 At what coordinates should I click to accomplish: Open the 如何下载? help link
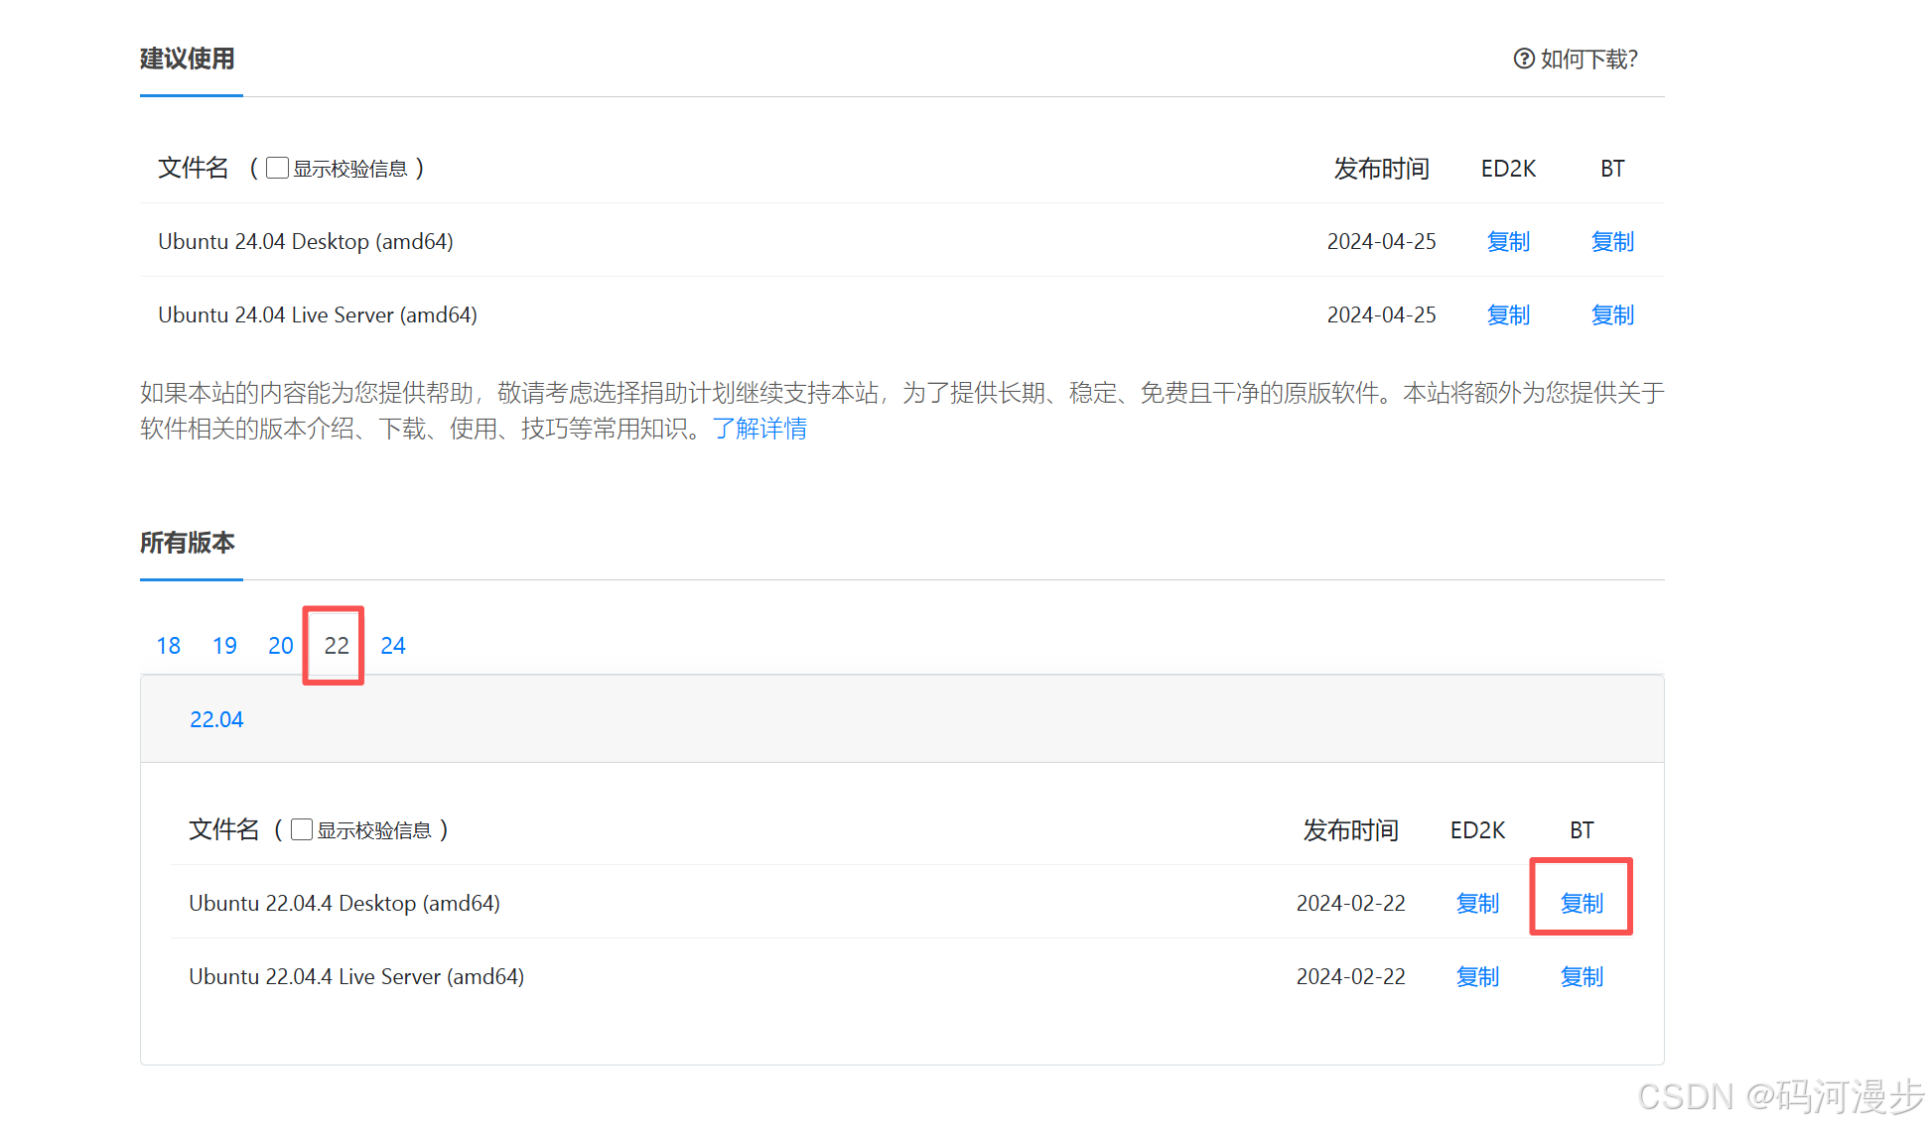click(1588, 59)
